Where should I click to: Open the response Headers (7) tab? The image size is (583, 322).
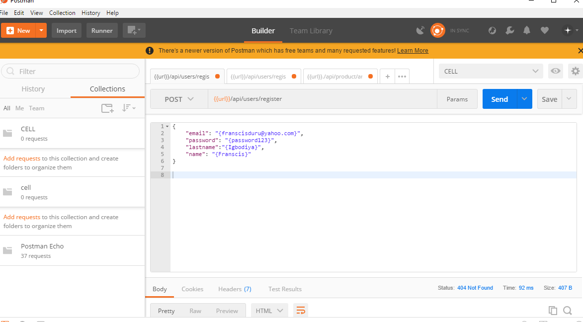tap(235, 289)
